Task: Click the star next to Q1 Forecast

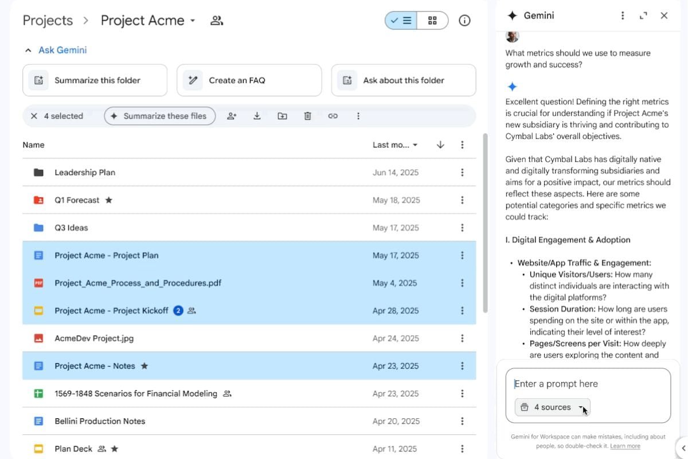Action: click(109, 200)
